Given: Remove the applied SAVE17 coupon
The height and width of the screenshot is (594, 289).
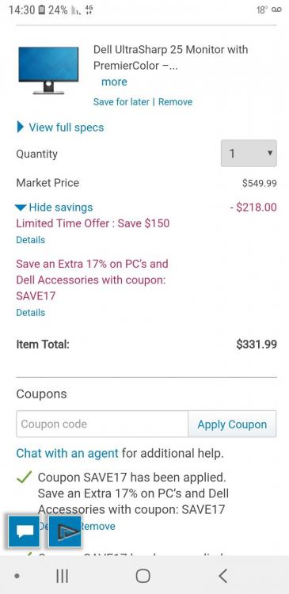Looking at the screenshot, I should coord(97,526).
